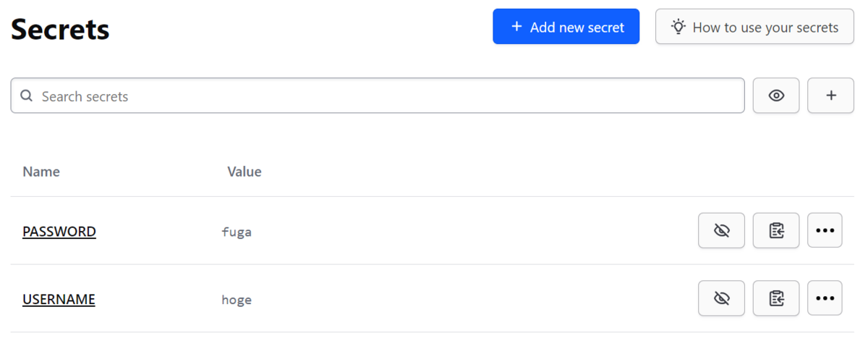Click the Value column header
Viewport: 868px width, 341px height.
[x=244, y=172]
